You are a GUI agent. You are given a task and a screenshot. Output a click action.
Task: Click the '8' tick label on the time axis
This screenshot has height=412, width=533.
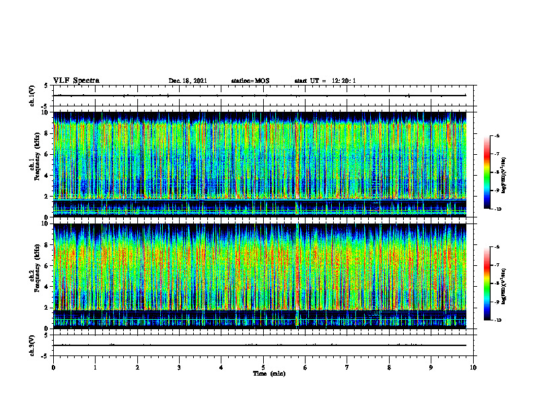pos(389,368)
